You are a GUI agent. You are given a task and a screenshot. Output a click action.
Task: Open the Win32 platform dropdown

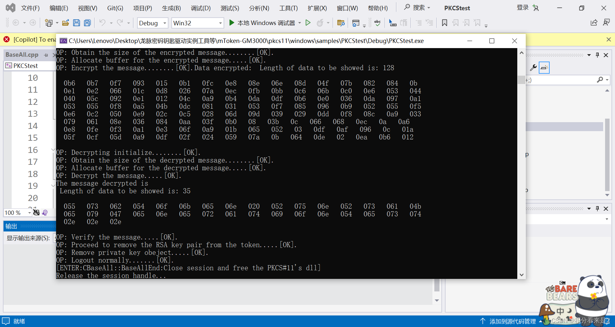click(198, 23)
